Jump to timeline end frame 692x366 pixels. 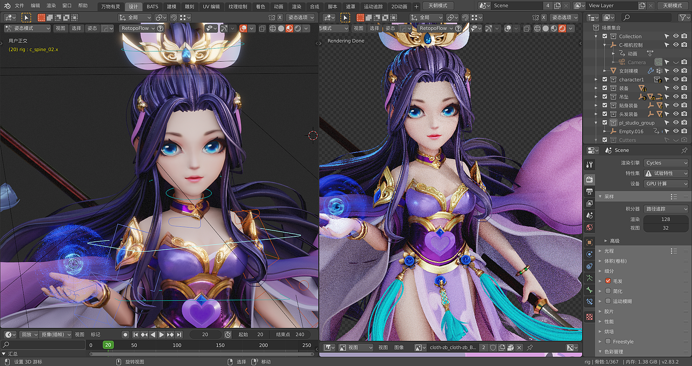click(x=179, y=335)
